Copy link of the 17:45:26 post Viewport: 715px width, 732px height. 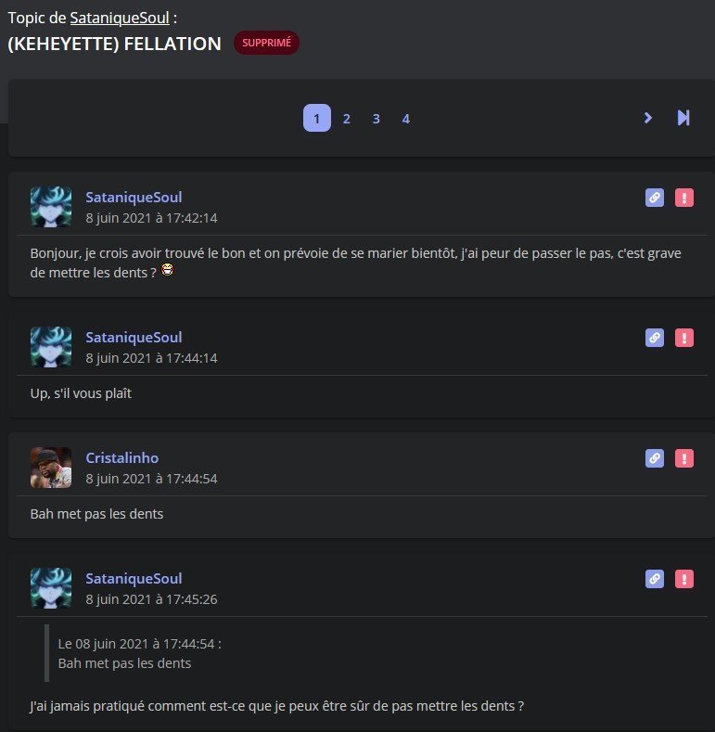click(655, 579)
